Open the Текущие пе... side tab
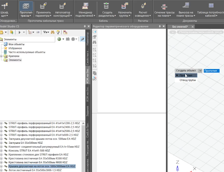The width and height of the screenshot is (224, 172). pos(88,148)
